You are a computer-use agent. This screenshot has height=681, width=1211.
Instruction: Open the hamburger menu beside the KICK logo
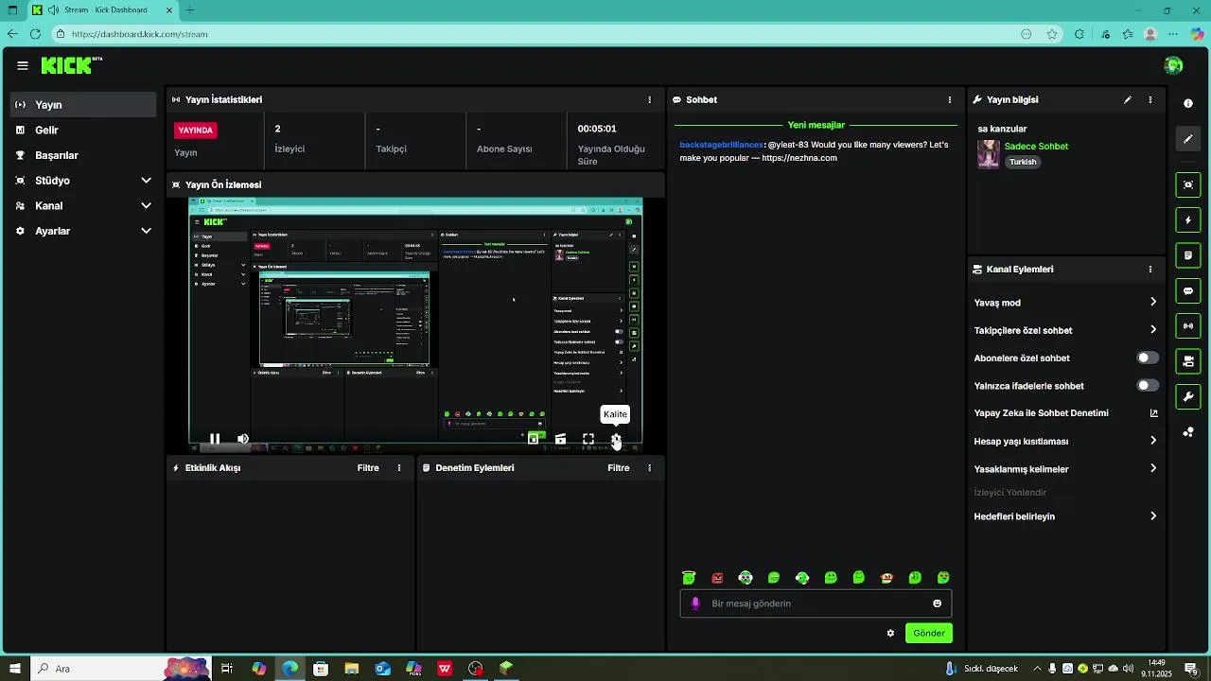tap(22, 65)
